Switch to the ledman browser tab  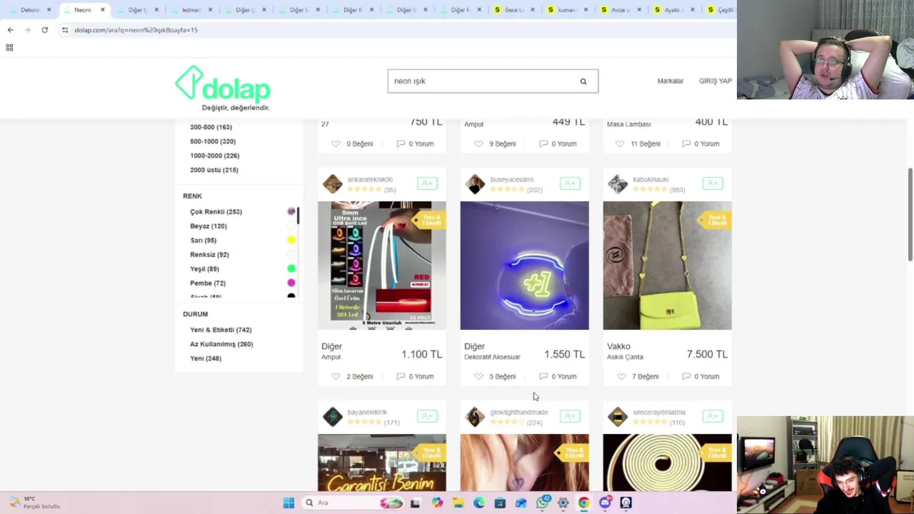point(191,10)
